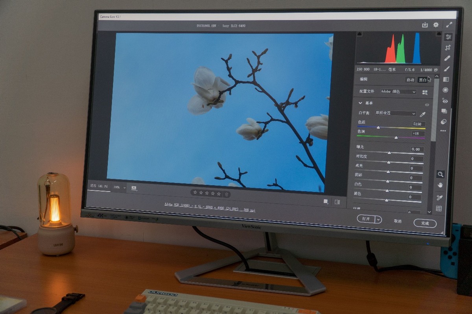Click the 高光 highlights slider handle
472x314 pixels.
tap(388, 172)
